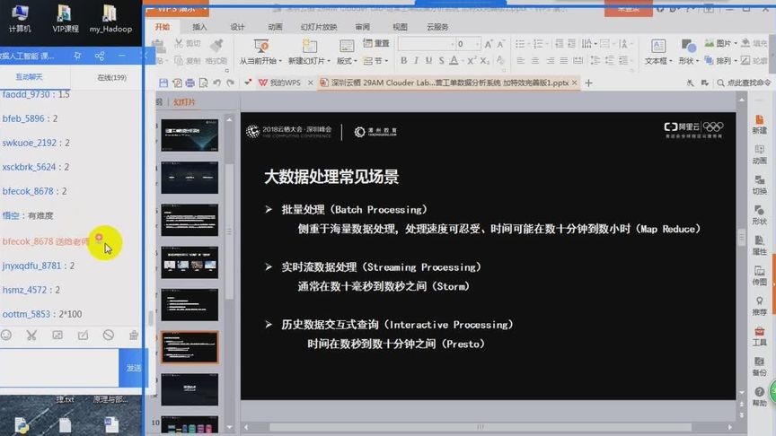Viewport: 776px width, 436px height.
Task: Click the scissors screenshot icon in chat toolbar
Action: pos(31,336)
